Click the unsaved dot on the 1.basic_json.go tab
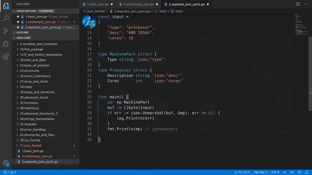This screenshot has width=312, height=175. pyautogui.click(x=112, y=4)
